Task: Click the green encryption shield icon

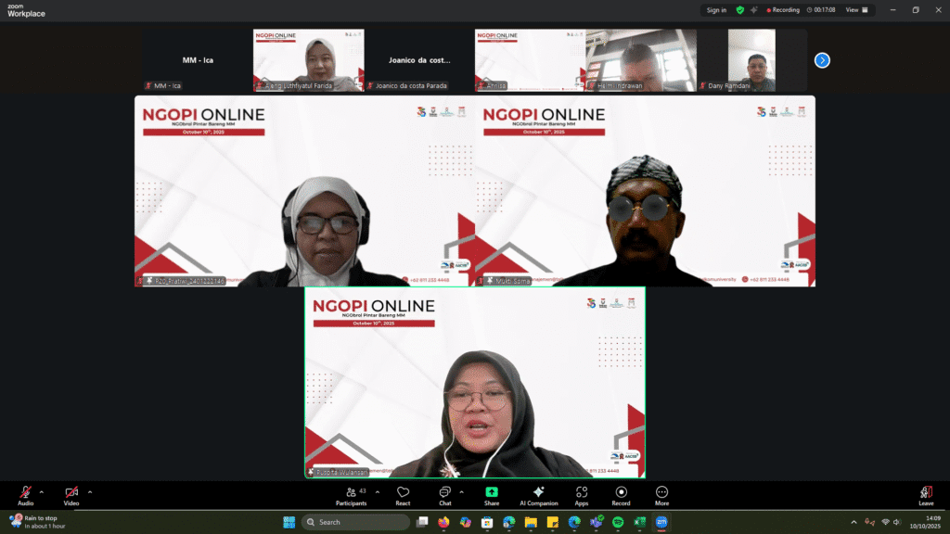Action: (739, 10)
